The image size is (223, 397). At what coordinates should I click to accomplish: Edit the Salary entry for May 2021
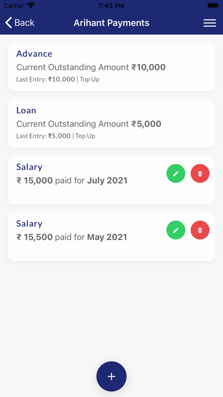(176, 230)
